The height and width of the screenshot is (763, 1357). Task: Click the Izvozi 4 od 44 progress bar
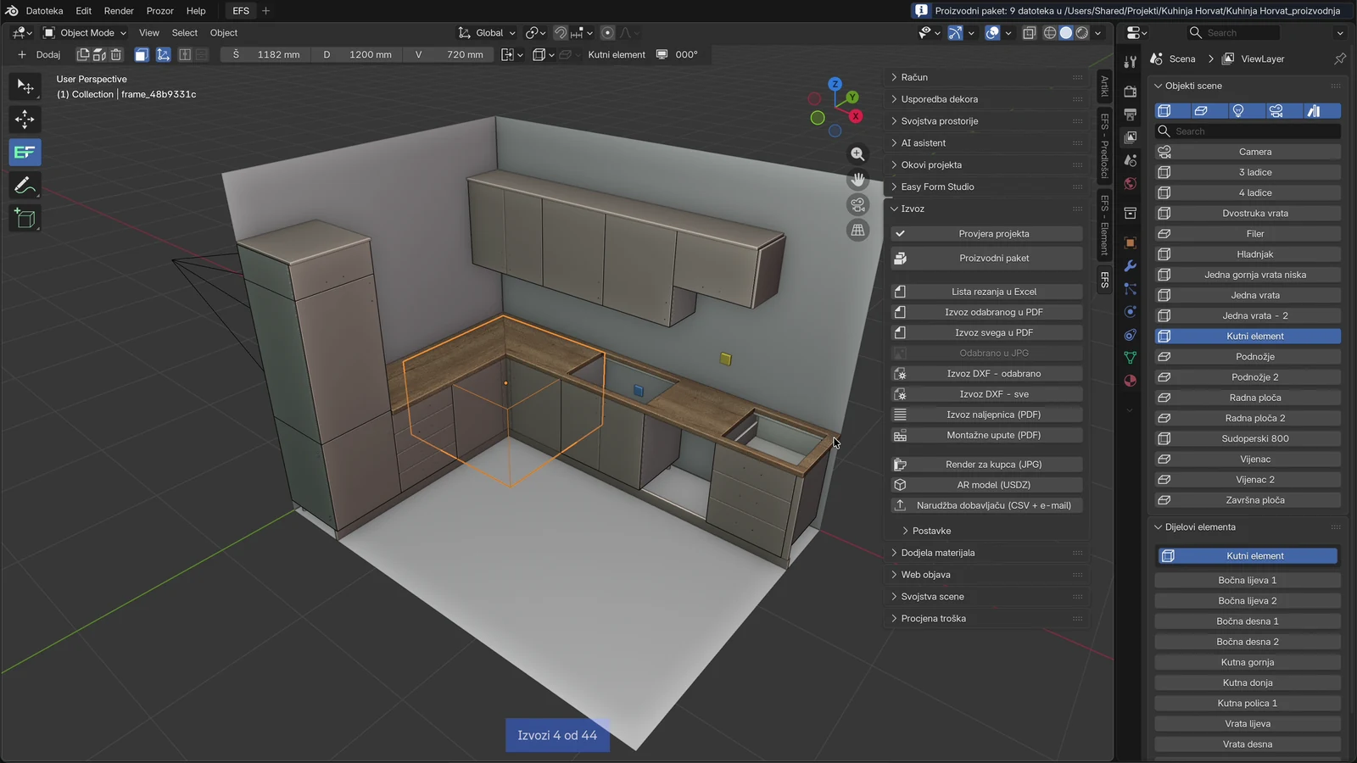pyautogui.click(x=557, y=735)
